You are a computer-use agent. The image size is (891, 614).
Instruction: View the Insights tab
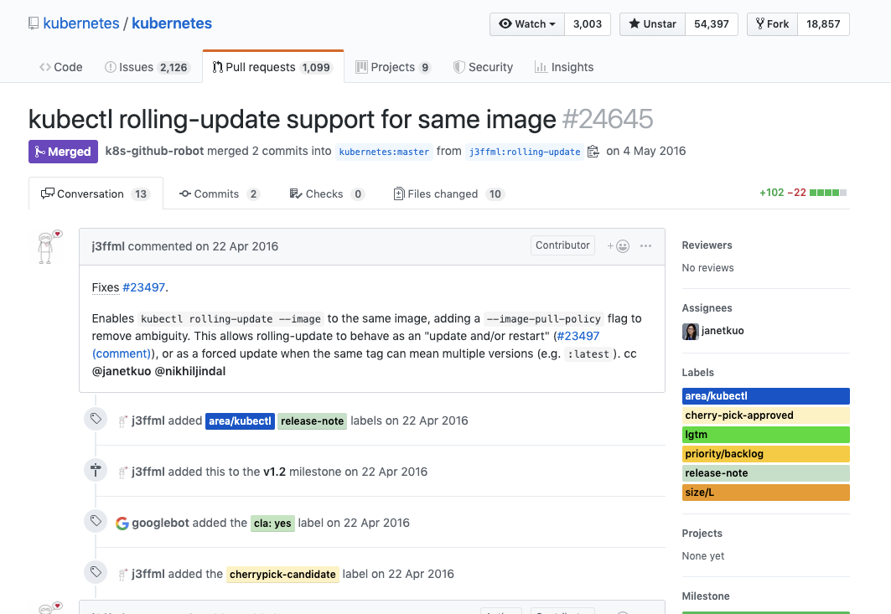[x=564, y=67]
